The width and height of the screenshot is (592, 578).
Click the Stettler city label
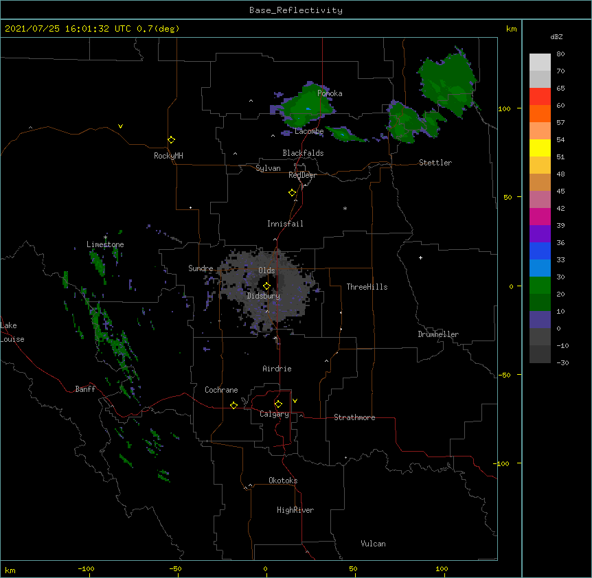pos(435,163)
